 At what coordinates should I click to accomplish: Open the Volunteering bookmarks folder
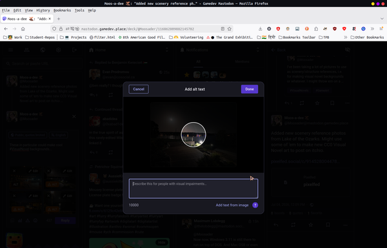[x=186, y=37]
